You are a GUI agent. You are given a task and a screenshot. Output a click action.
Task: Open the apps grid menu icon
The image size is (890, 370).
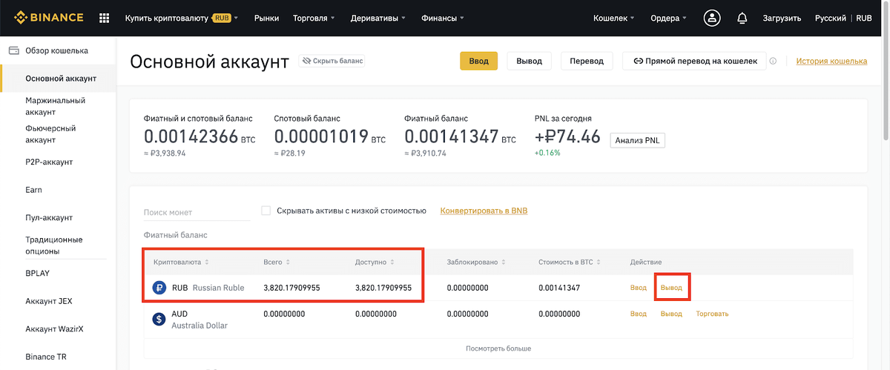tap(104, 18)
